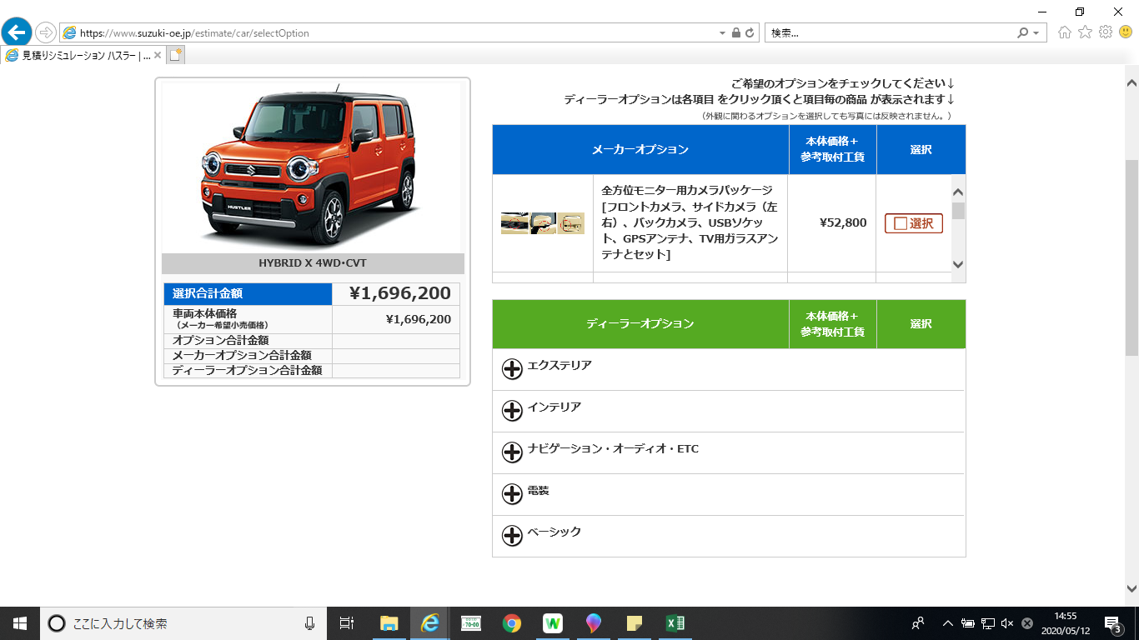Show hidden icons with the tray chevron
Screen dimensions: 1139x640
pyautogui.click(x=948, y=623)
